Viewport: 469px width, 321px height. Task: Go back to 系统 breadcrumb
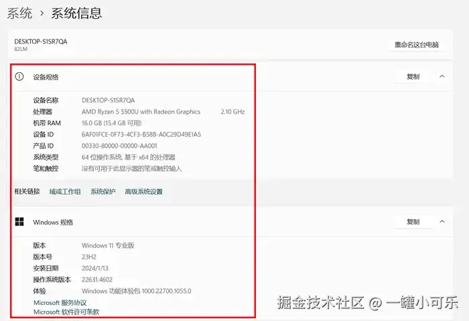tap(19, 13)
